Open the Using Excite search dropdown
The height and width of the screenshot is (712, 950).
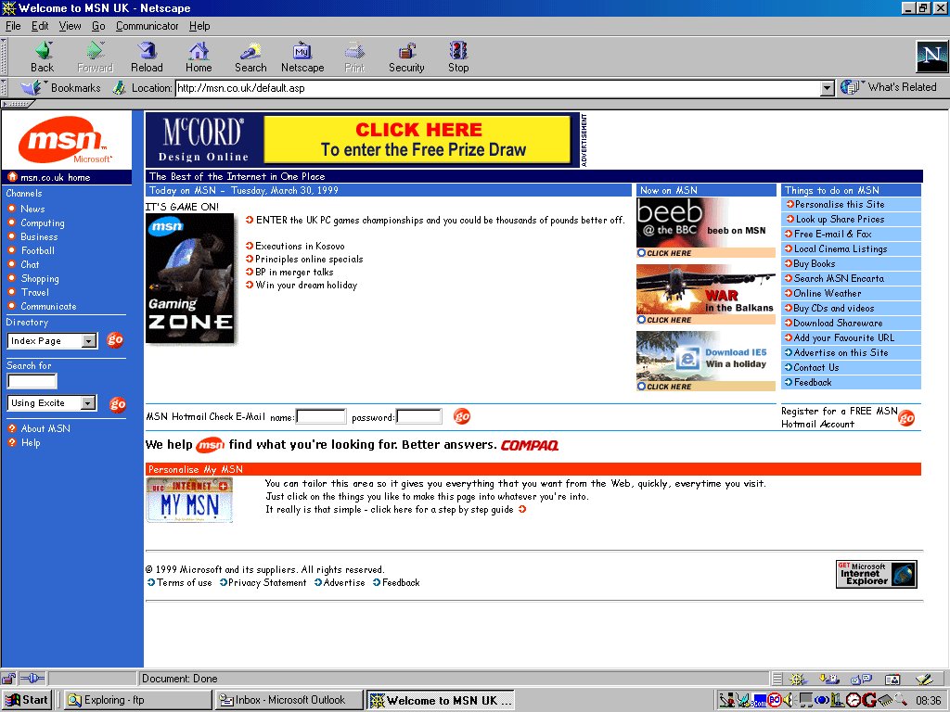(x=88, y=403)
